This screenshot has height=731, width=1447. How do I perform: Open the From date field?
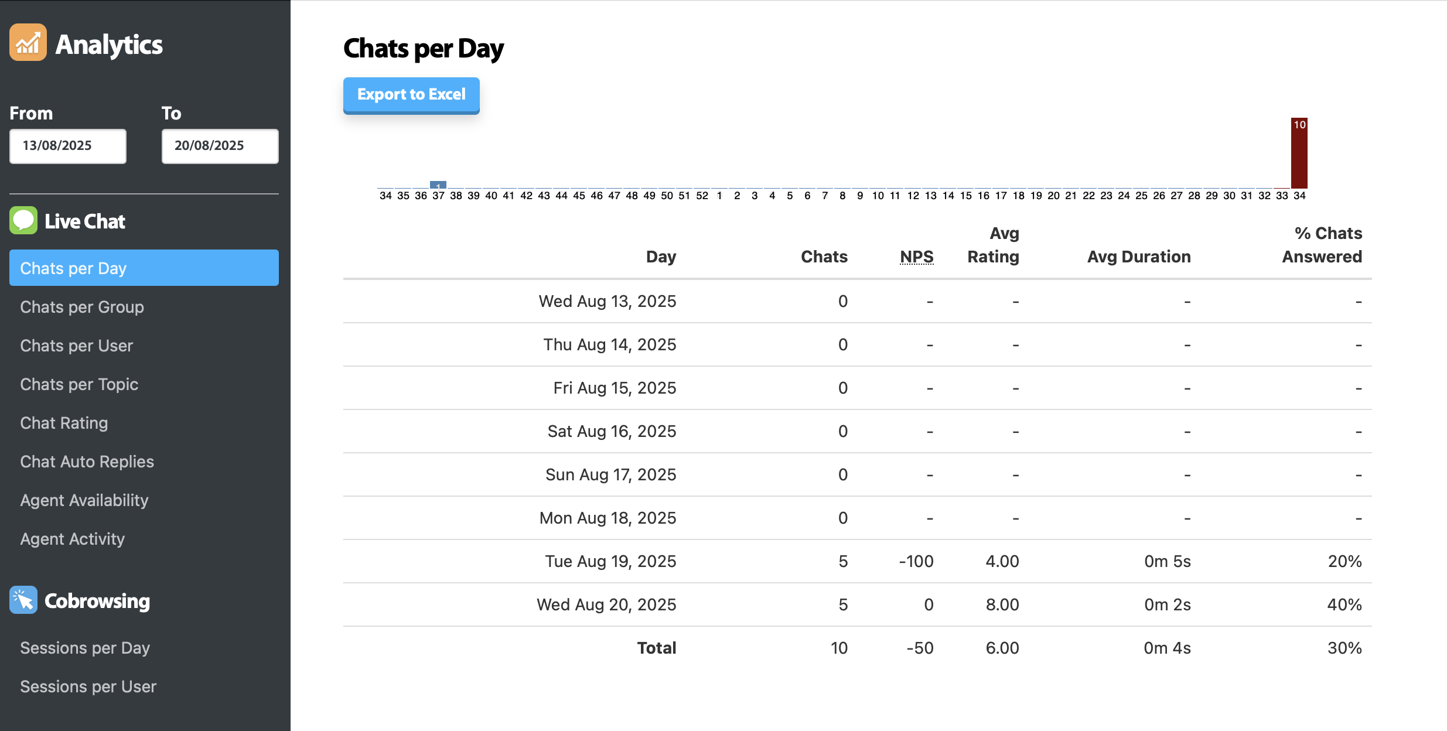68,146
